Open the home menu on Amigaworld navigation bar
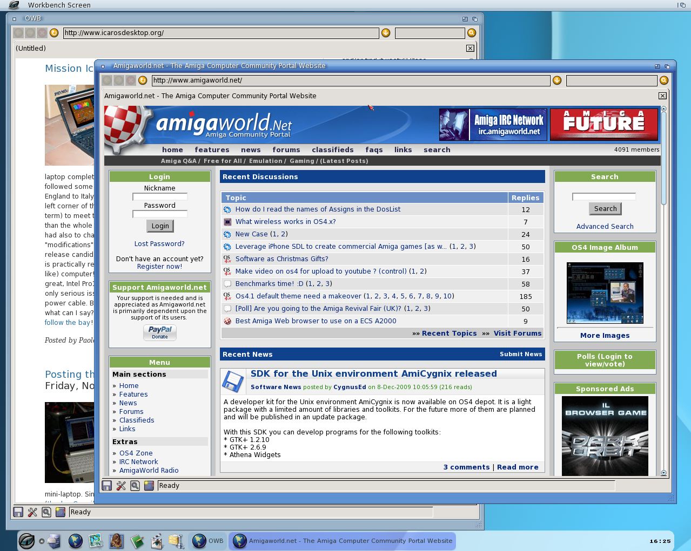The height and width of the screenshot is (551, 691). pos(172,149)
